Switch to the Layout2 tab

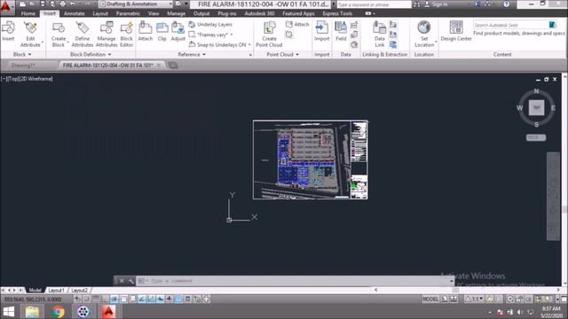click(x=79, y=291)
